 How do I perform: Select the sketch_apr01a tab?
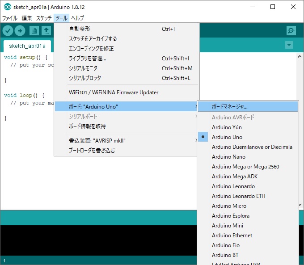pyautogui.click(x=27, y=46)
